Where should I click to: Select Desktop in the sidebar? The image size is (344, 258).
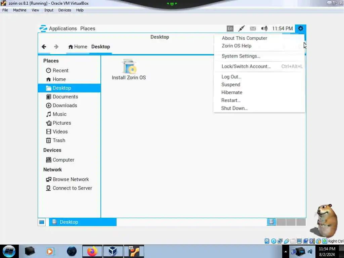69,88
